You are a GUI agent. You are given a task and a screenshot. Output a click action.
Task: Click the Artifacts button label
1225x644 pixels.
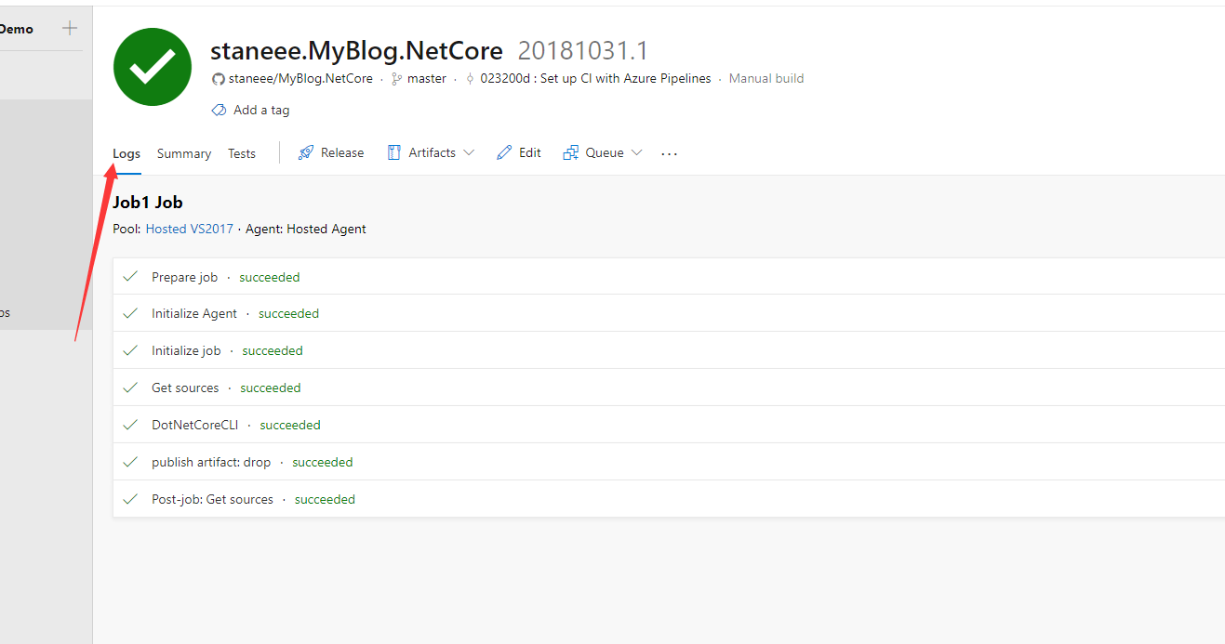click(x=433, y=152)
